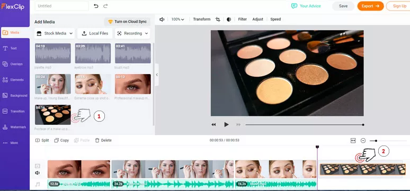Select the makeup palette clip in timeline

(x=363, y=169)
